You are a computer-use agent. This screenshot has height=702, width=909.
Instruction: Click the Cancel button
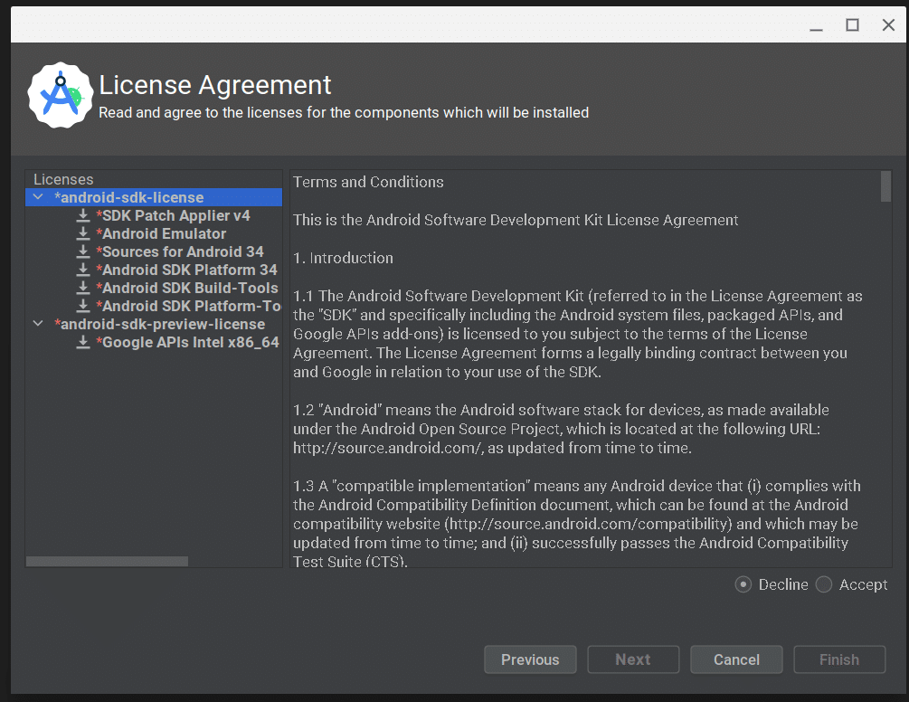(x=736, y=659)
